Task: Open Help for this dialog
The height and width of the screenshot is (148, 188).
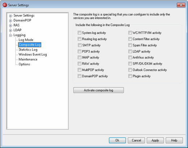Action: tap(174, 140)
